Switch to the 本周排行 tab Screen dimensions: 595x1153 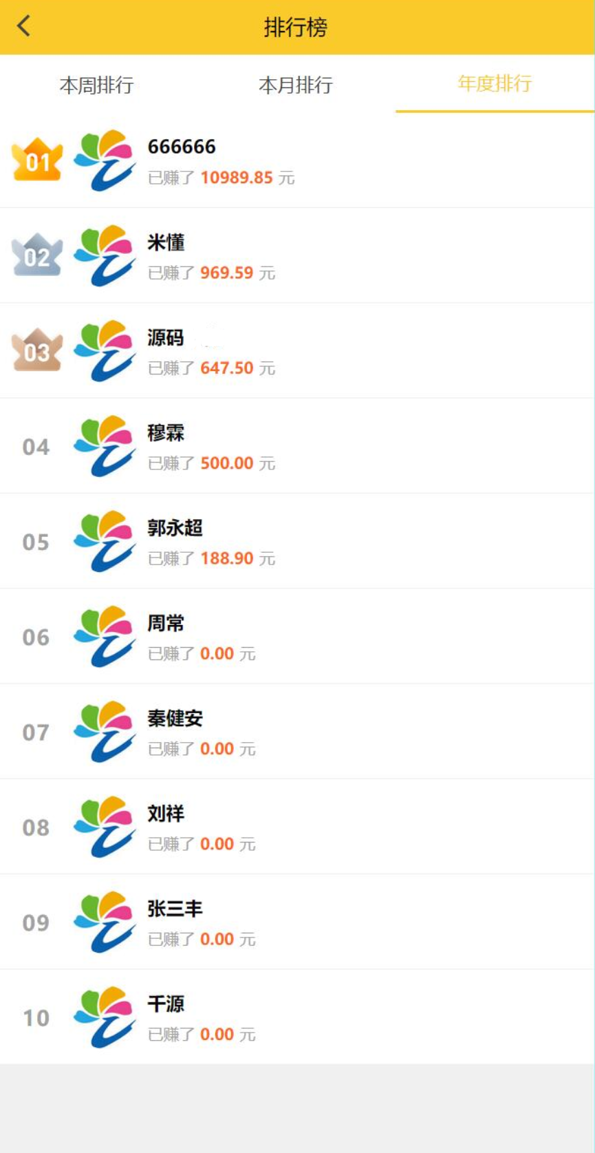[97, 85]
